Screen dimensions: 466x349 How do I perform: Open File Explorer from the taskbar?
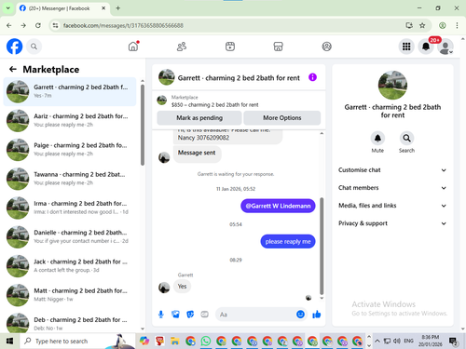pos(175,342)
